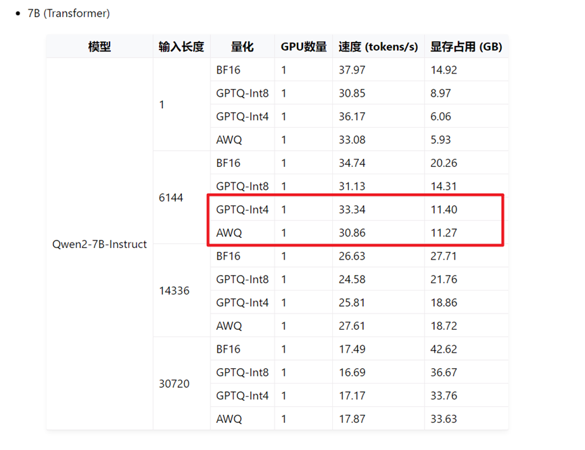Click memory value '6.06'
This screenshot has width=585, height=450.
click(x=441, y=116)
